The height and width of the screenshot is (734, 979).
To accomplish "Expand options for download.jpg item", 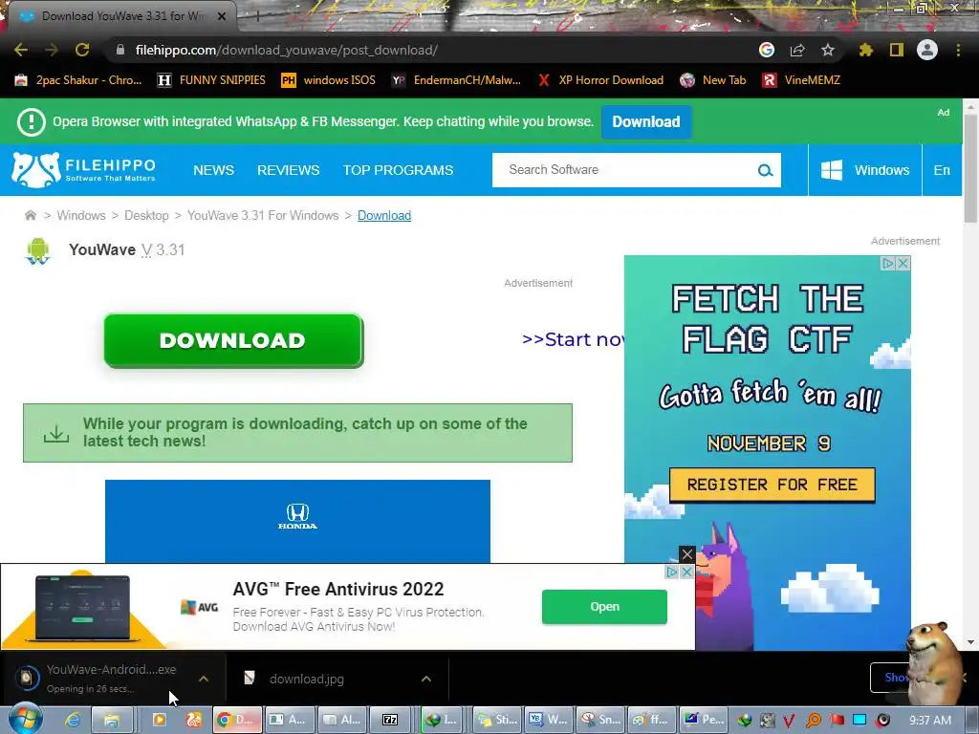I will point(425,679).
